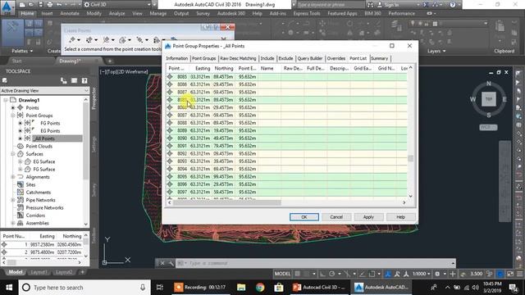Click the Catchments icon in tree
Viewport: 525px width, 295px height.
tap(21, 193)
